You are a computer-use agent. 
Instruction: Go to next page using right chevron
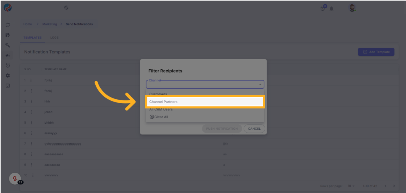pyautogui.click(x=394, y=186)
